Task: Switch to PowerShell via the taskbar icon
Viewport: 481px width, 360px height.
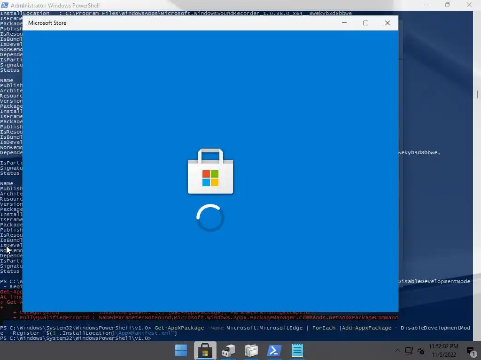Action: (274, 351)
